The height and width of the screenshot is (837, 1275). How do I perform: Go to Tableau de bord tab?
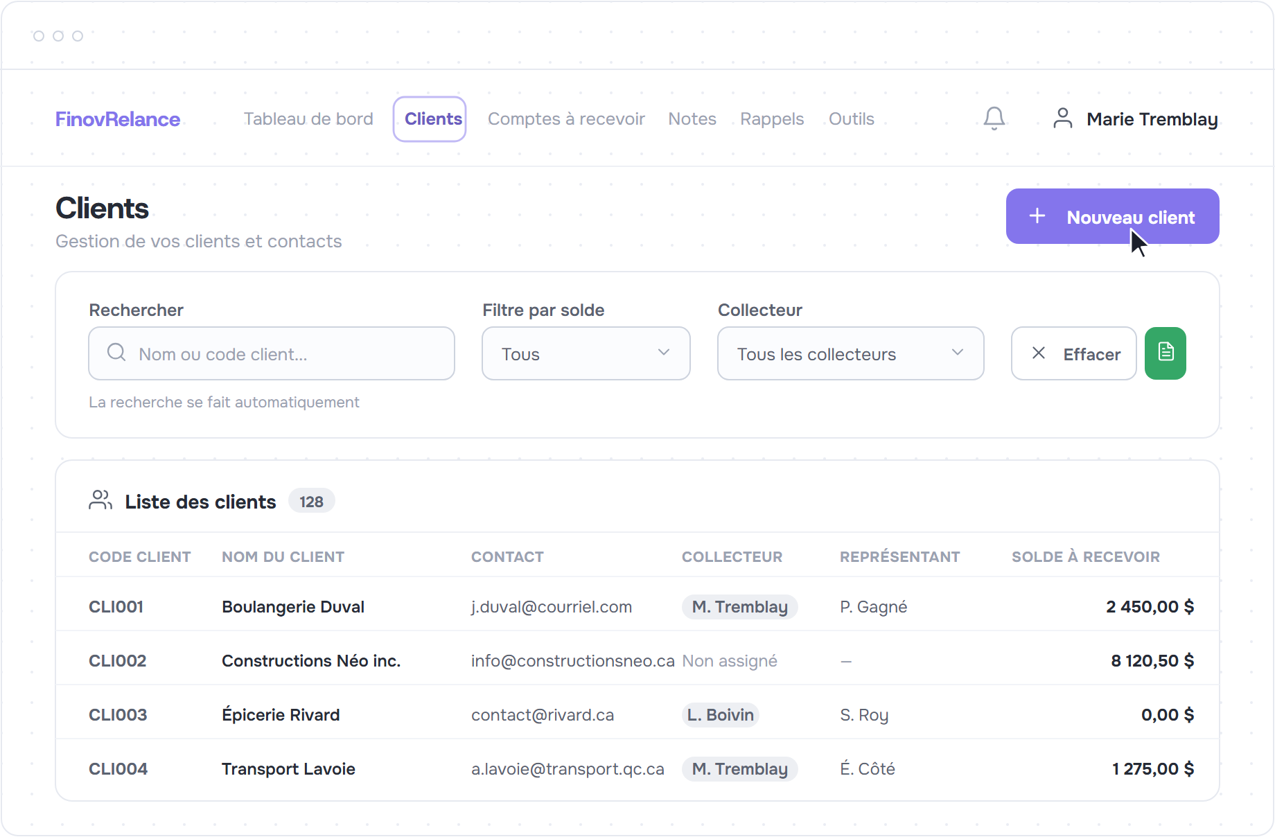(308, 119)
